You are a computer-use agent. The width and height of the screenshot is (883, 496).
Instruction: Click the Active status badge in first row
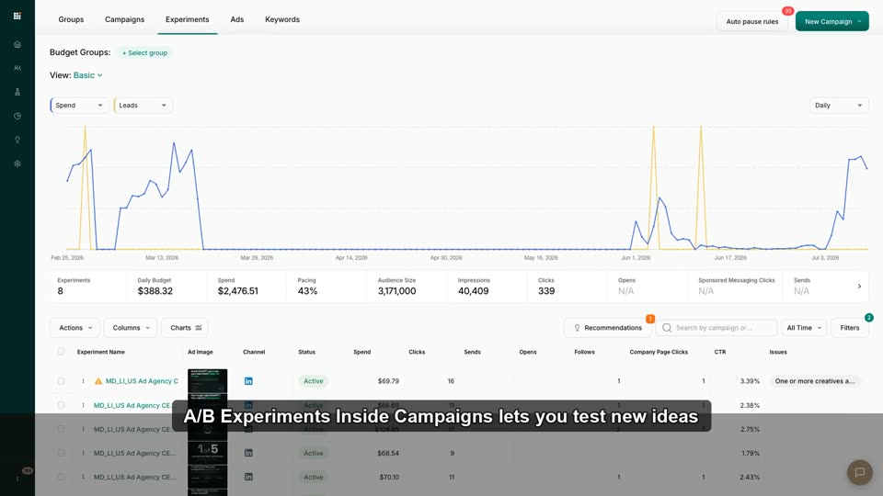313,380
